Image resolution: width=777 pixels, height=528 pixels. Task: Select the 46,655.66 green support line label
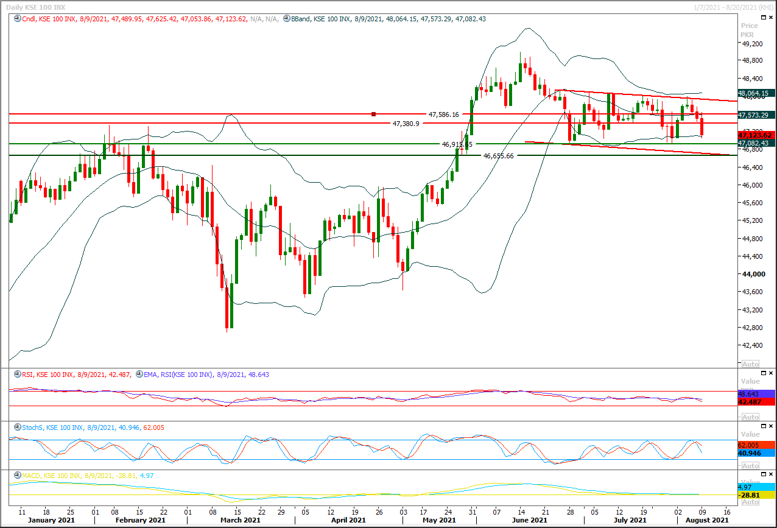tap(499, 156)
